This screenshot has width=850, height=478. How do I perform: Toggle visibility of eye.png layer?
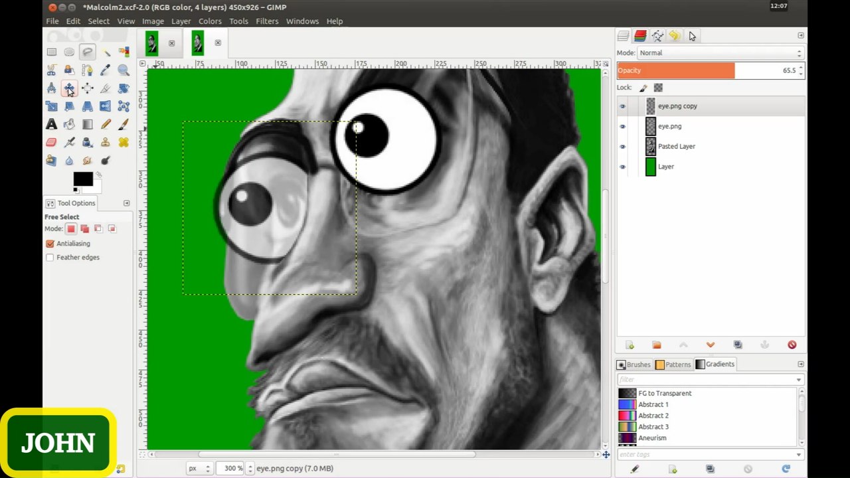(622, 126)
